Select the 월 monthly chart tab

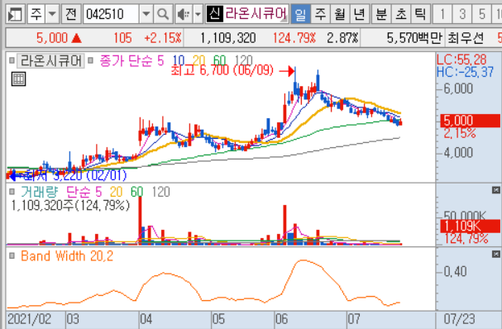(x=340, y=14)
